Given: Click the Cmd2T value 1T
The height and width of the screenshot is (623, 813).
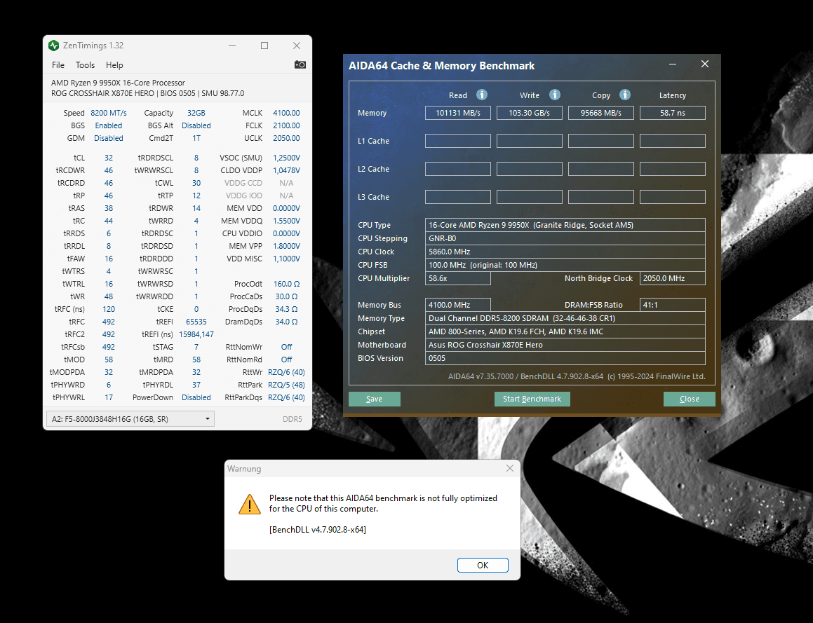Looking at the screenshot, I should coord(196,138).
